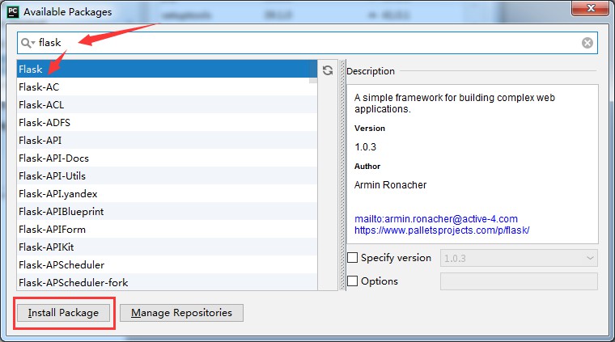The height and width of the screenshot is (342, 615).
Task: Select Flask-APIBlueprint package entry
Action: click(x=61, y=211)
